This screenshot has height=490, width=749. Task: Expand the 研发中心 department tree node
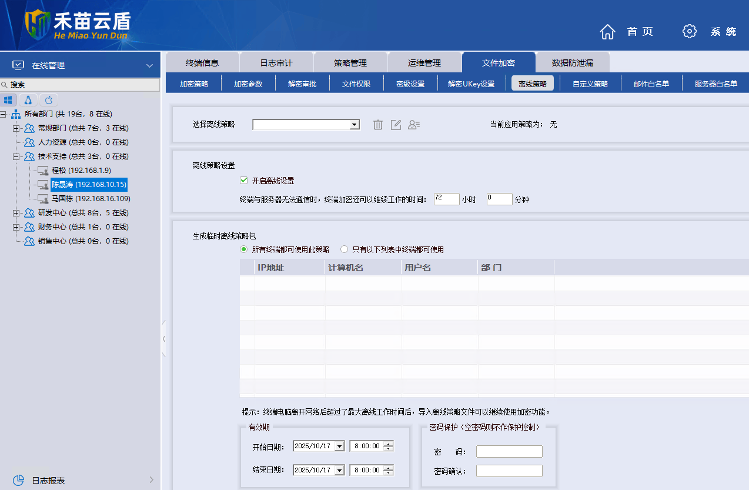click(16, 213)
